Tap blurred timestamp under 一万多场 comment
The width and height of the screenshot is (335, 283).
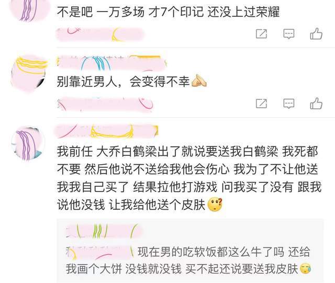[x=99, y=35]
